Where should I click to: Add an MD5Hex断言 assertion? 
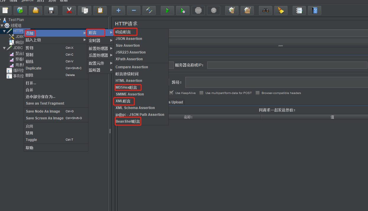(x=141, y=87)
